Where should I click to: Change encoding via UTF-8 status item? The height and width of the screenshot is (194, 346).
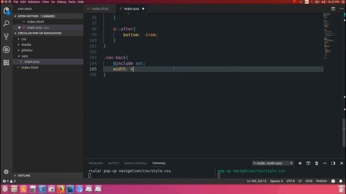coord(290,181)
